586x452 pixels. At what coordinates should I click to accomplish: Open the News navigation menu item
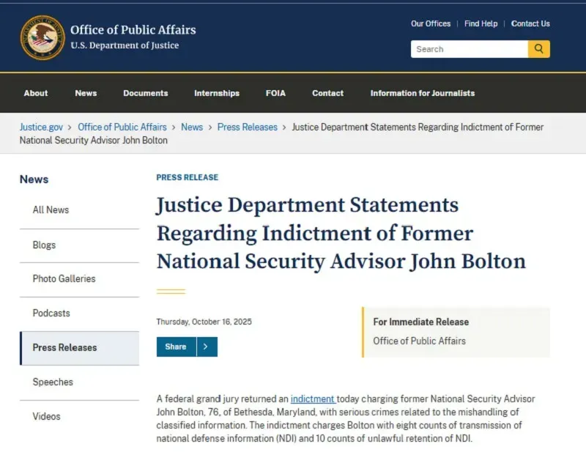(x=86, y=93)
